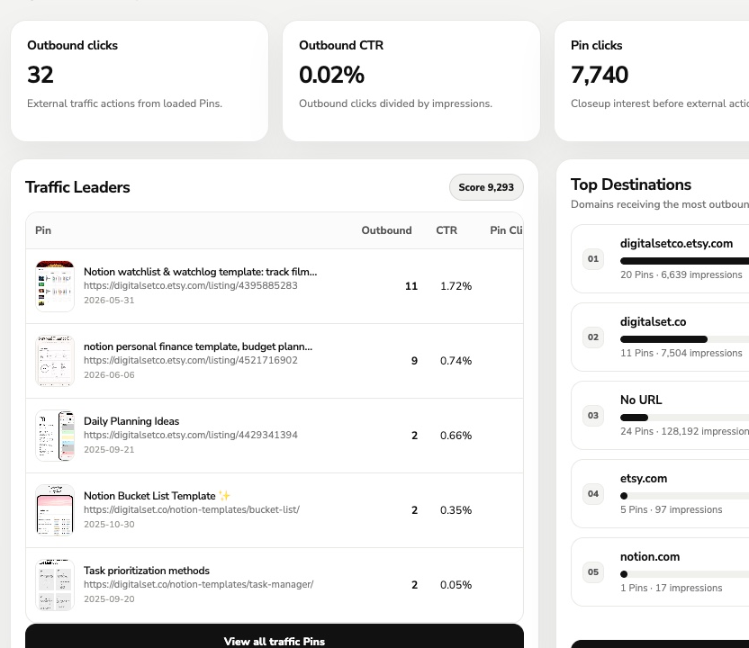
Task: Click the 05 rank badge for notion.com
Action: [592, 572]
